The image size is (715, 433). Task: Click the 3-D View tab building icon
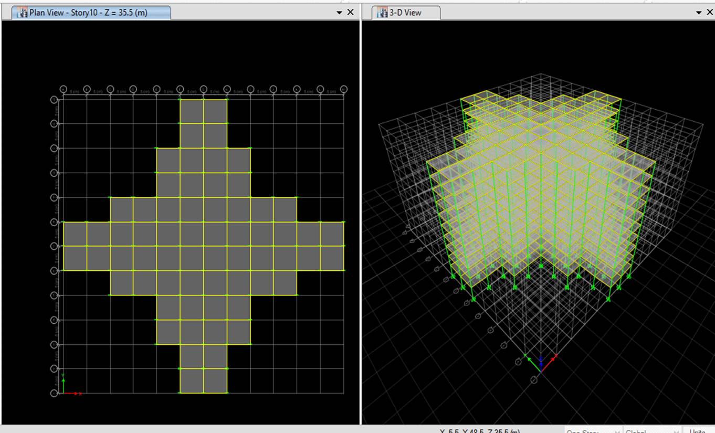(383, 13)
